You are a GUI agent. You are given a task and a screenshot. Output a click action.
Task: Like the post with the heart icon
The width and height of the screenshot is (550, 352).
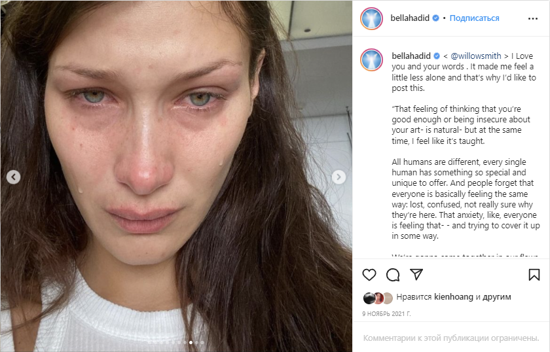pos(369,275)
